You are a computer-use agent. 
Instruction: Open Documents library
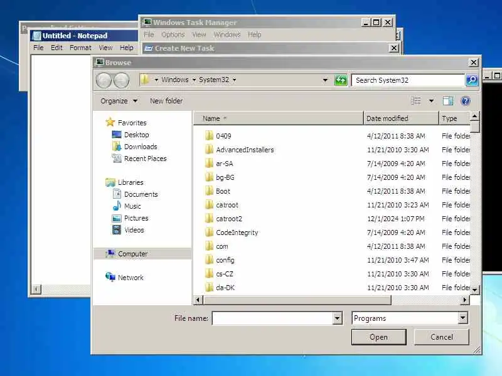(141, 194)
